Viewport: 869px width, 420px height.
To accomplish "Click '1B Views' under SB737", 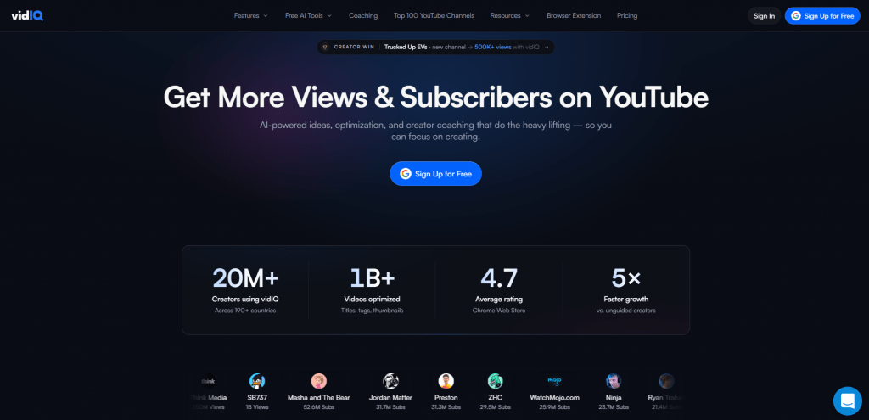I will [x=257, y=407].
